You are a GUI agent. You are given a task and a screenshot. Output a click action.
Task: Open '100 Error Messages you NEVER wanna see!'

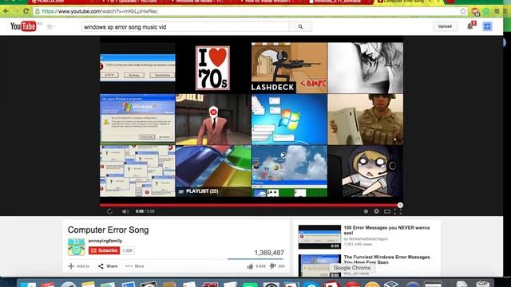coord(386,230)
